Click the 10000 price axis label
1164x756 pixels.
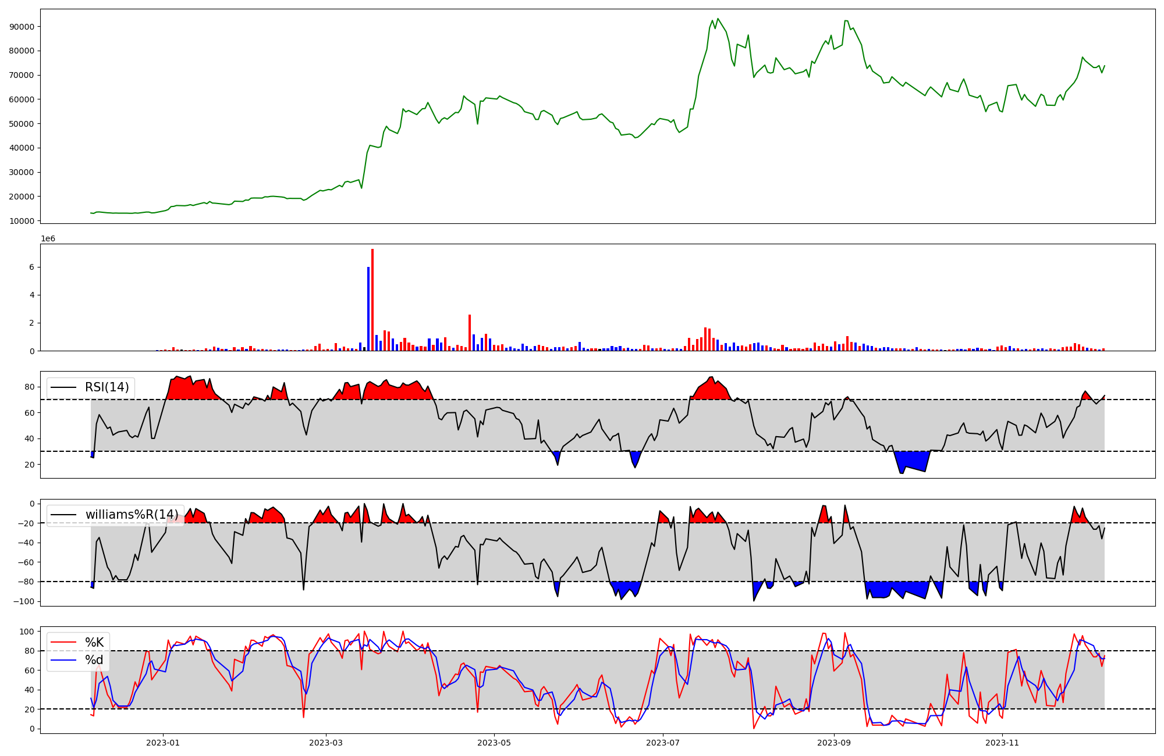click(x=22, y=221)
